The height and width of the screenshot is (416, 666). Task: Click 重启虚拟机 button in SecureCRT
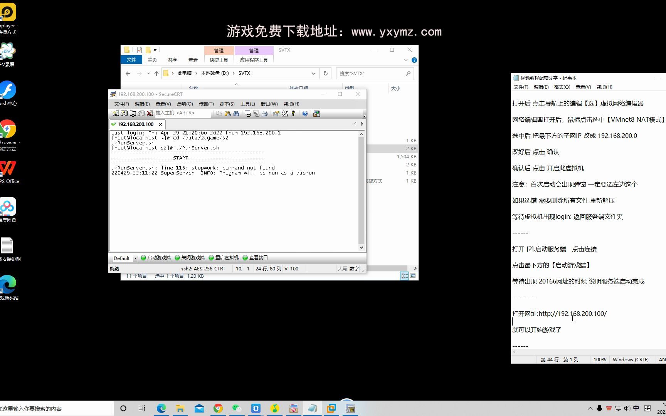[224, 258]
